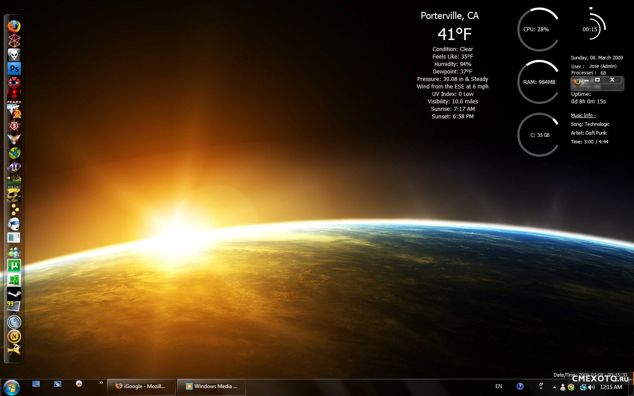Expand Quick Launch overflow chevron
Screen dimensions: 634x396
[x=101, y=383]
